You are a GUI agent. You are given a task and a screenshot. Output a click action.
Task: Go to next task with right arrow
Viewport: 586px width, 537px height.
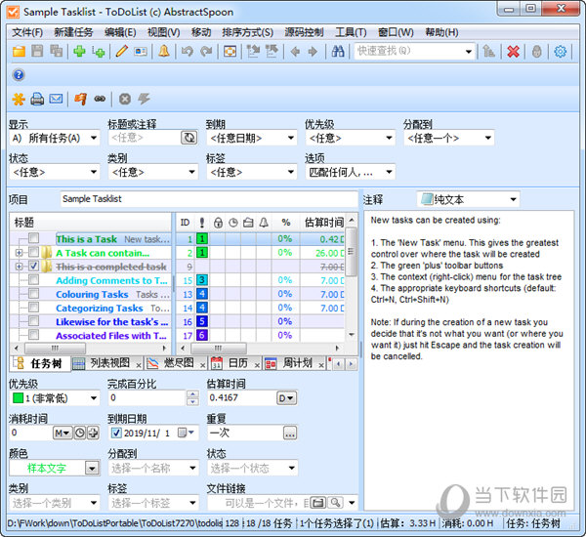click(313, 51)
